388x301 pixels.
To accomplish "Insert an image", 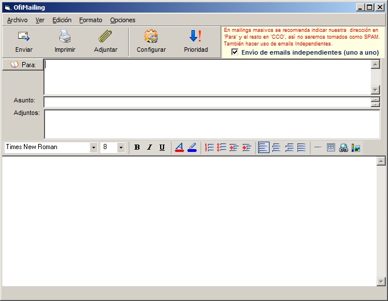I will [x=356, y=148].
